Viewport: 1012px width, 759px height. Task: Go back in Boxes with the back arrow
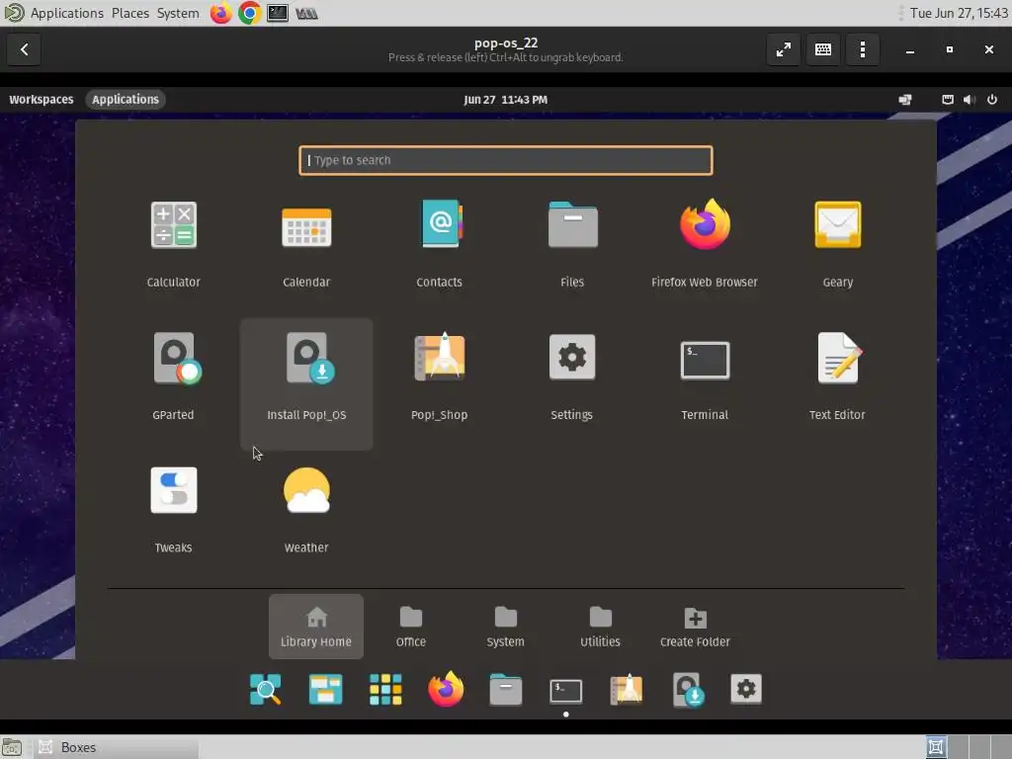pyautogui.click(x=24, y=49)
